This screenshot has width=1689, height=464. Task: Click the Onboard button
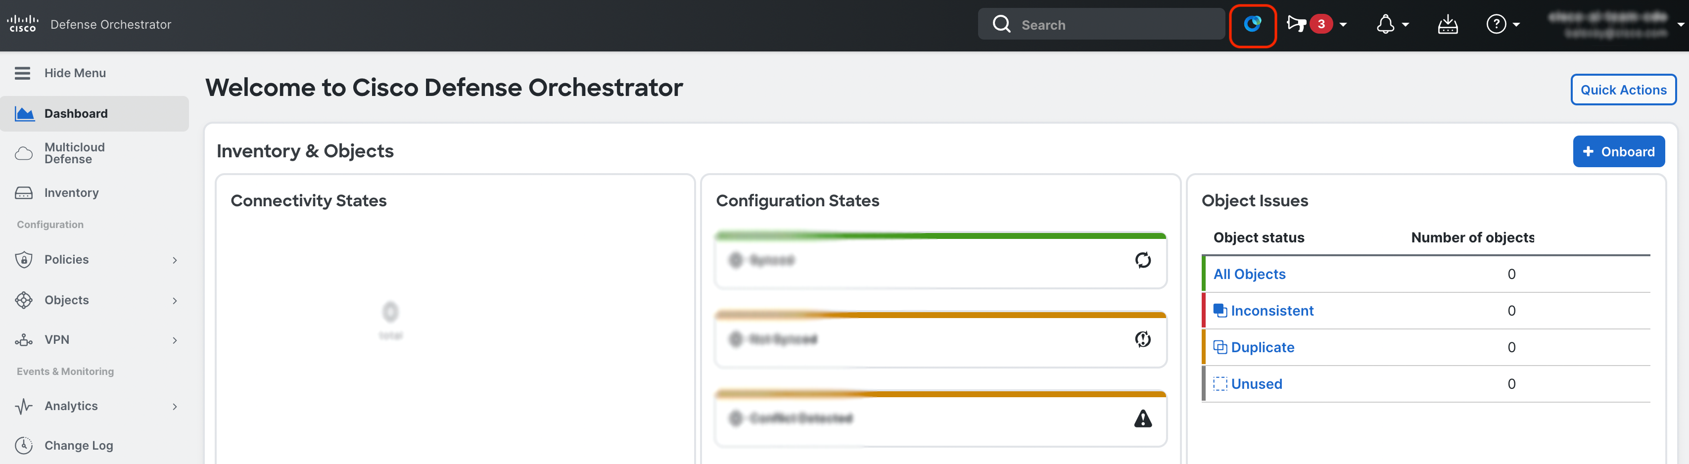pos(1618,151)
